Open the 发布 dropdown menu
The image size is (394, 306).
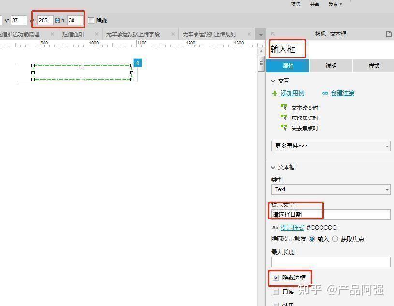(335, 4)
